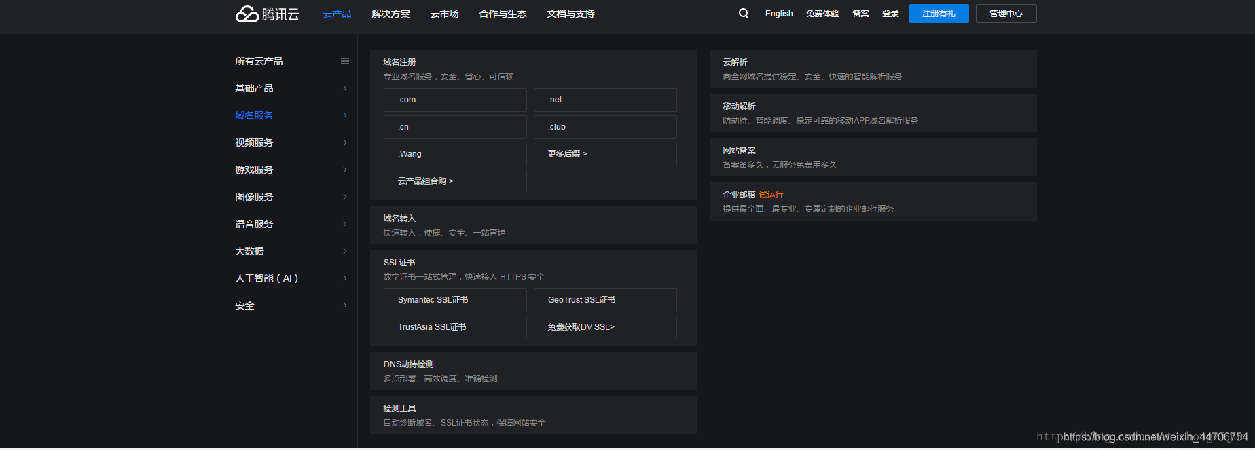Open the 企业邮箱 product entry
The height and width of the screenshot is (450, 1255).
[873, 202]
